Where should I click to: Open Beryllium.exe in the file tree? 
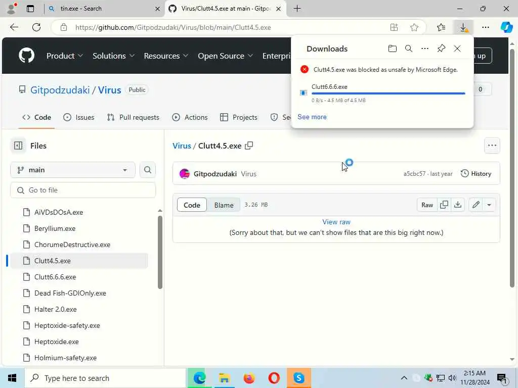tap(55, 228)
